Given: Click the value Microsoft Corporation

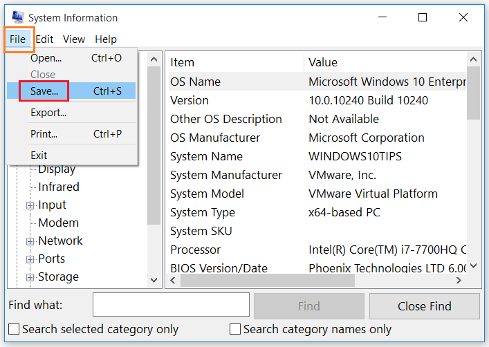Looking at the screenshot, I should [x=367, y=138].
